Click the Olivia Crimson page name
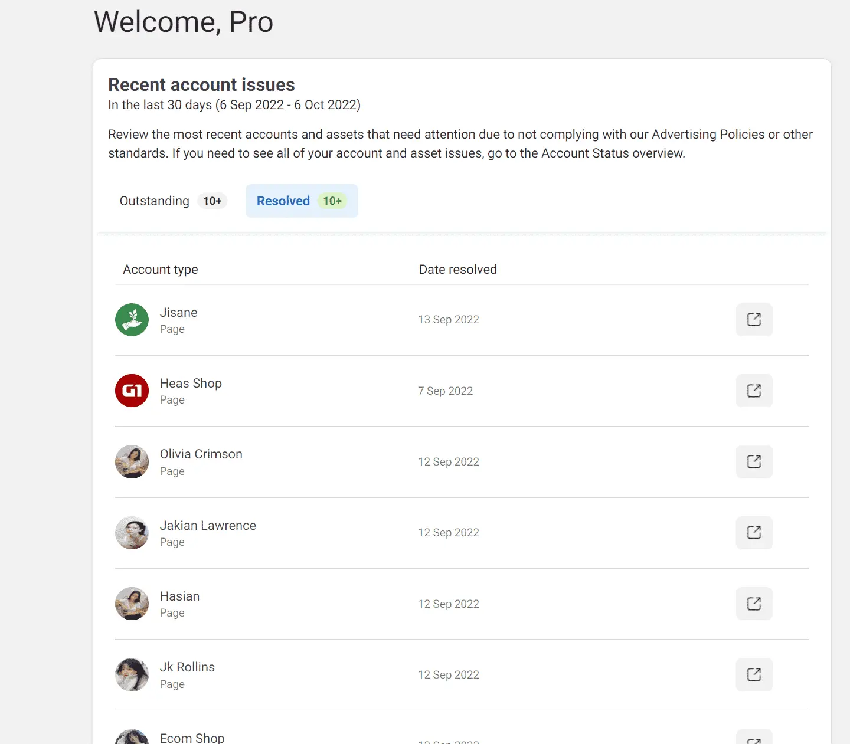Image resolution: width=850 pixels, height=744 pixels. (201, 454)
